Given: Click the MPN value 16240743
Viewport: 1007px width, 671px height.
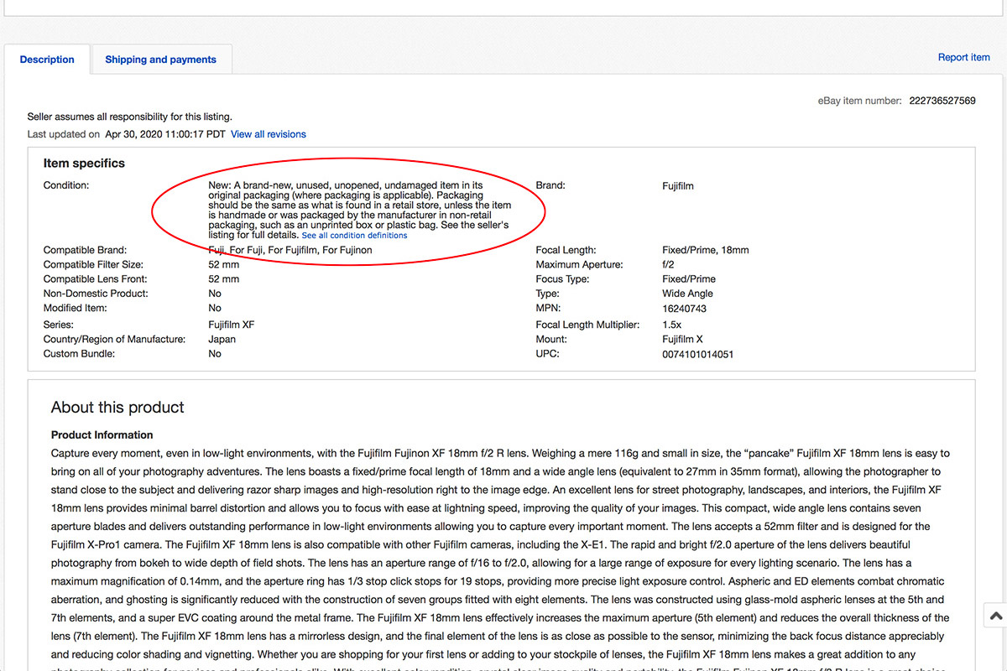Looking at the screenshot, I should pyautogui.click(x=684, y=309).
